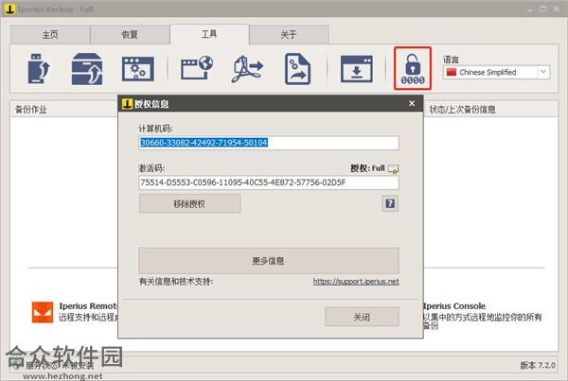Select the 工具 tab
568x381 pixels.
pos(209,34)
